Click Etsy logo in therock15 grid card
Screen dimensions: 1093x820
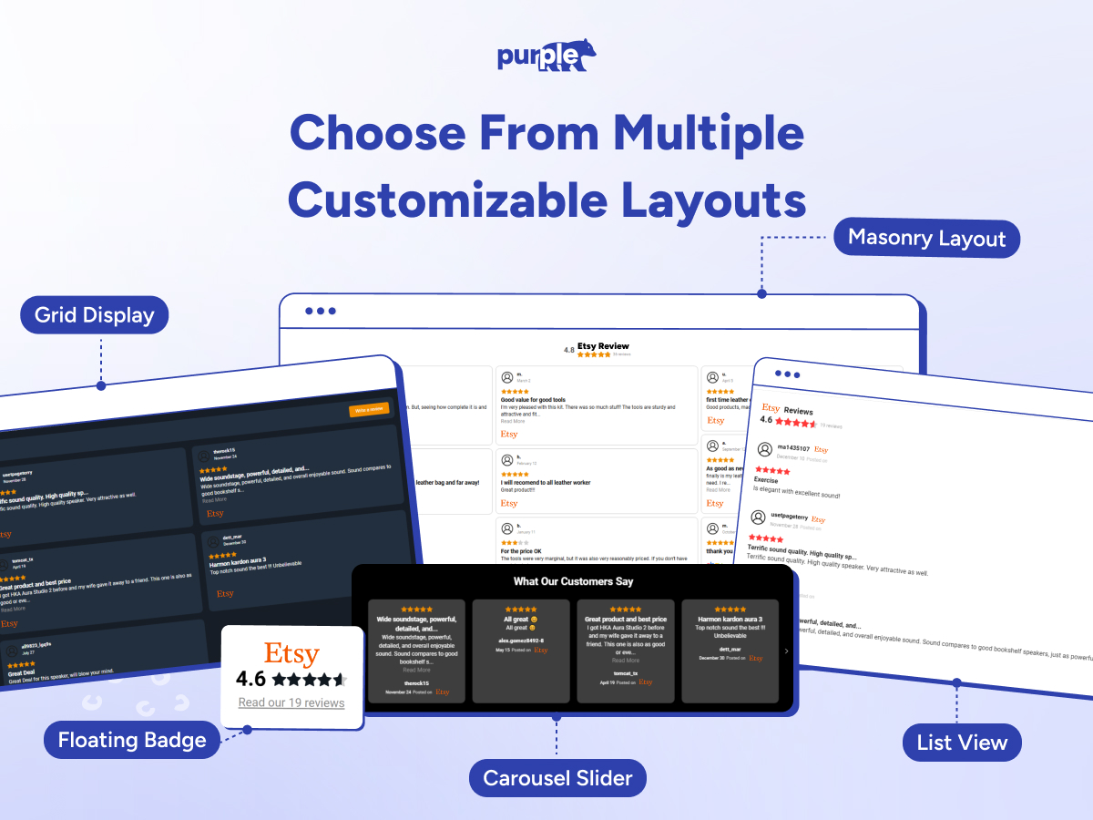(215, 514)
